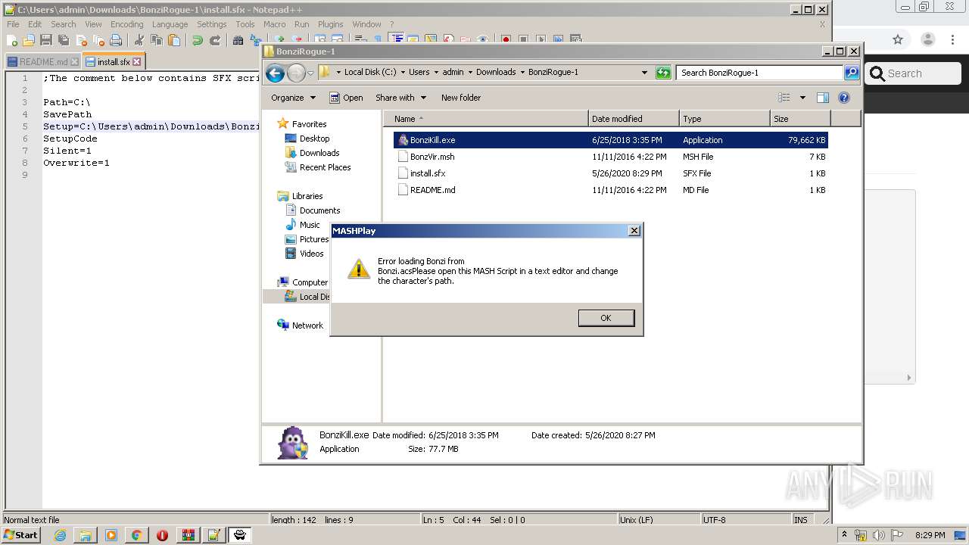Switch to the README.md tab
Viewport: 969px width, 545px height.
(x=42, y=62)
